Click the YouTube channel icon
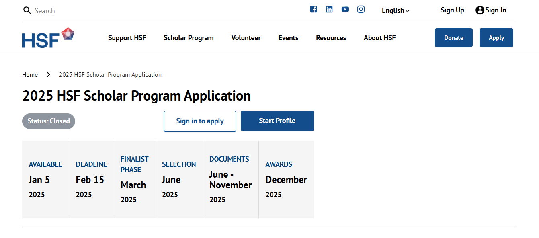The height and width of the screenshot is (238, 539). pyautogui.click(x=345, y=9)
